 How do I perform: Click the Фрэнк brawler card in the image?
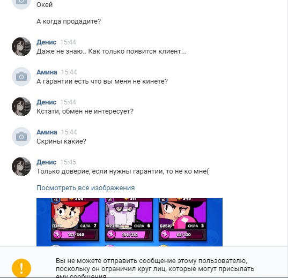pyautogui.click(x=129, y=219)
